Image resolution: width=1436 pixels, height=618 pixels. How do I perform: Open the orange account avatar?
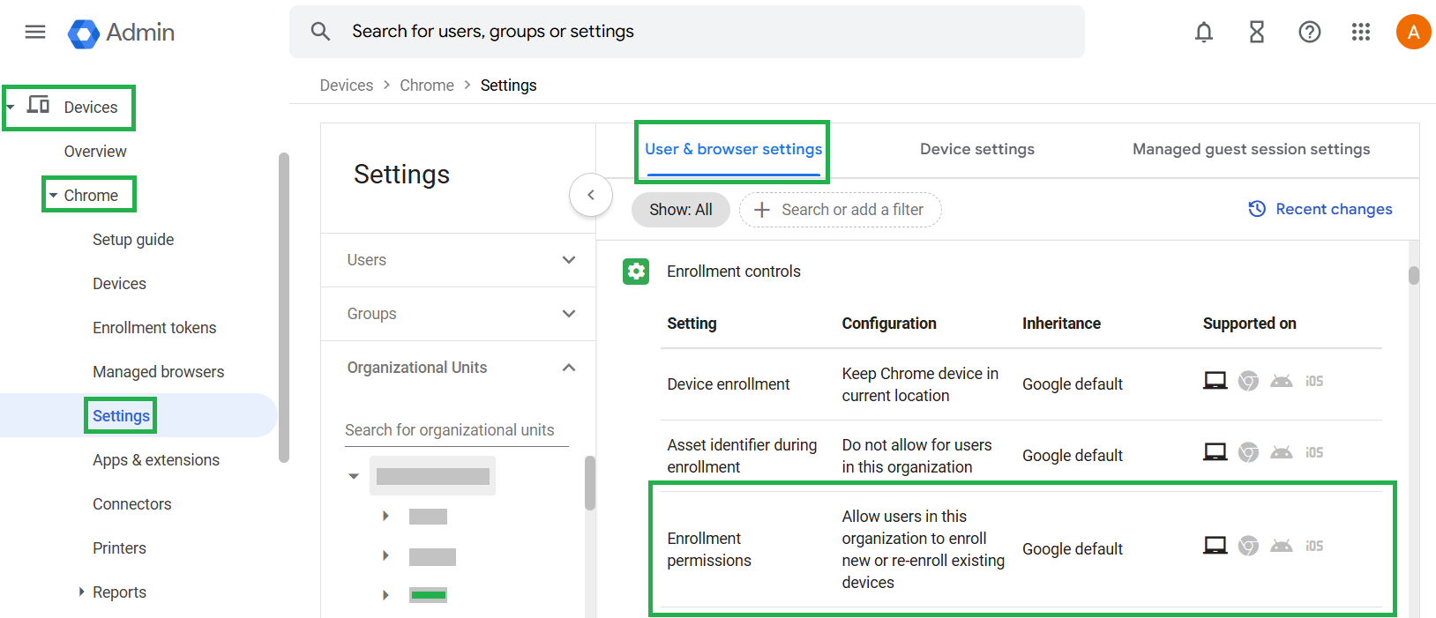[x=1413, y=33]
